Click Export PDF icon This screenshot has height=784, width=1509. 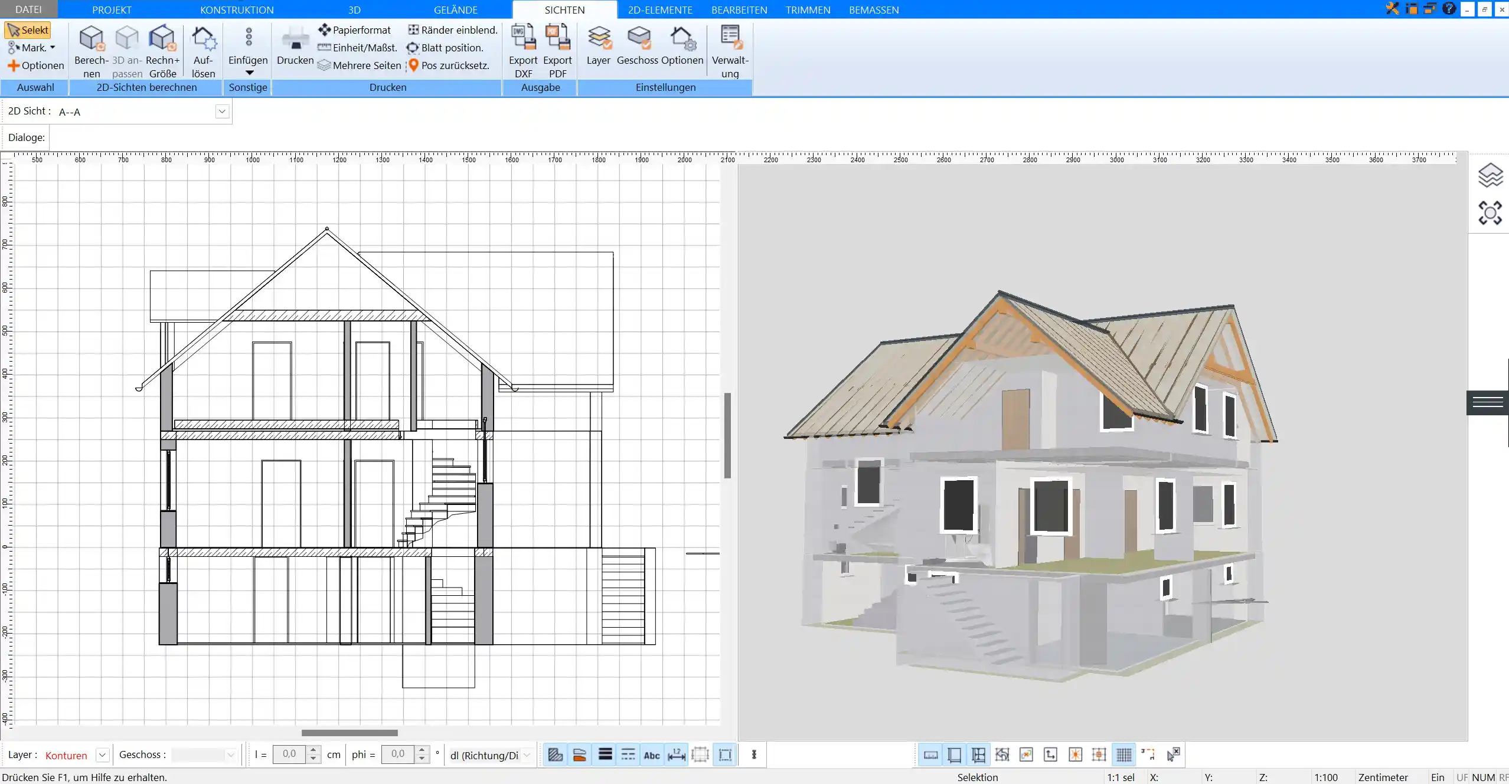coord(557,37)
